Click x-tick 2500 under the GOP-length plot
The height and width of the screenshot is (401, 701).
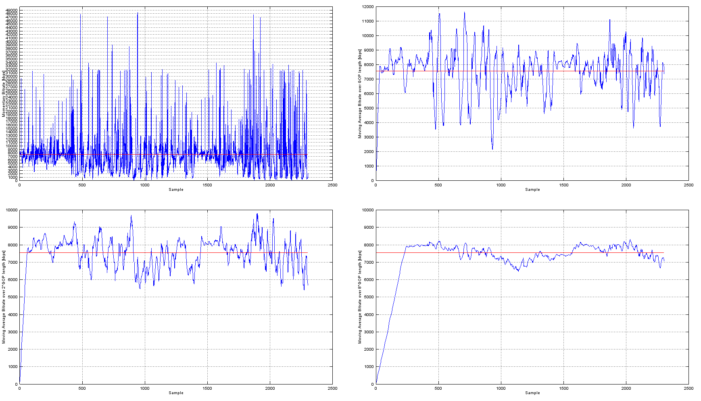tap(688, 185)
